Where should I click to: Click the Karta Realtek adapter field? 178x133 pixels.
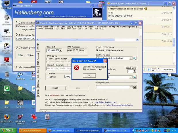(26, 39)
